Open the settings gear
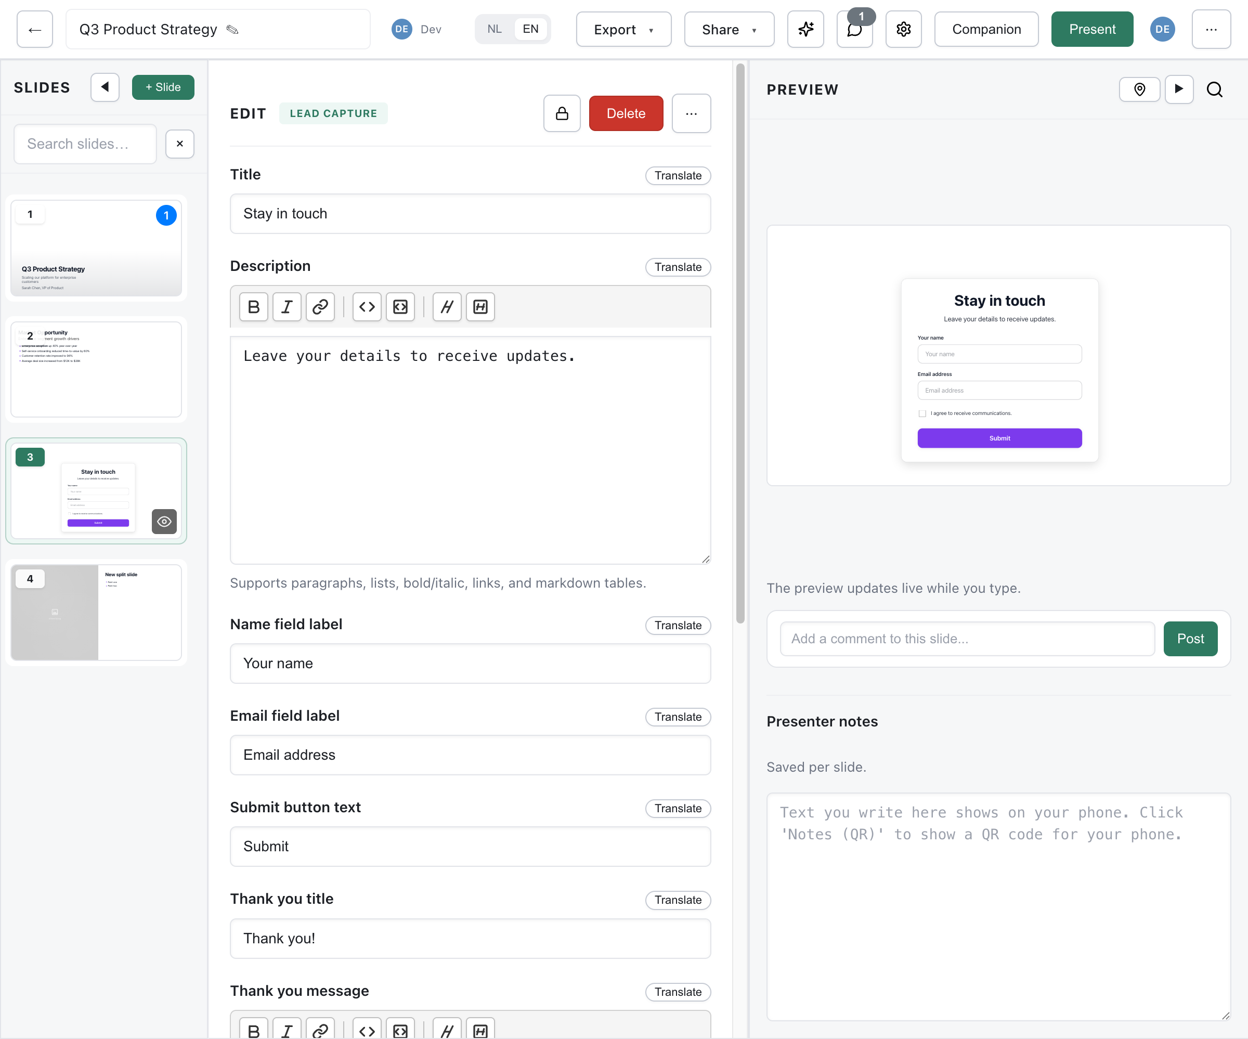Image resolution: width=1248 pixels, height=1039 pixels. pos(903,29)
